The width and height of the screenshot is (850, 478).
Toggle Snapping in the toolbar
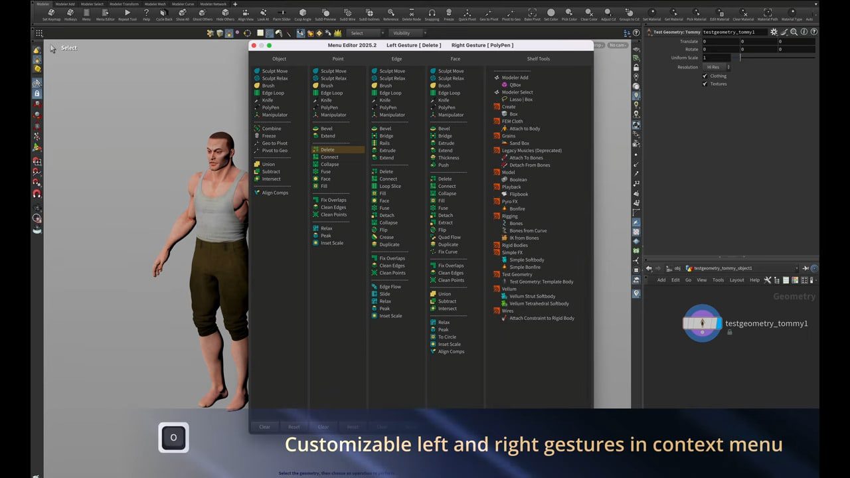pos(430,13)
